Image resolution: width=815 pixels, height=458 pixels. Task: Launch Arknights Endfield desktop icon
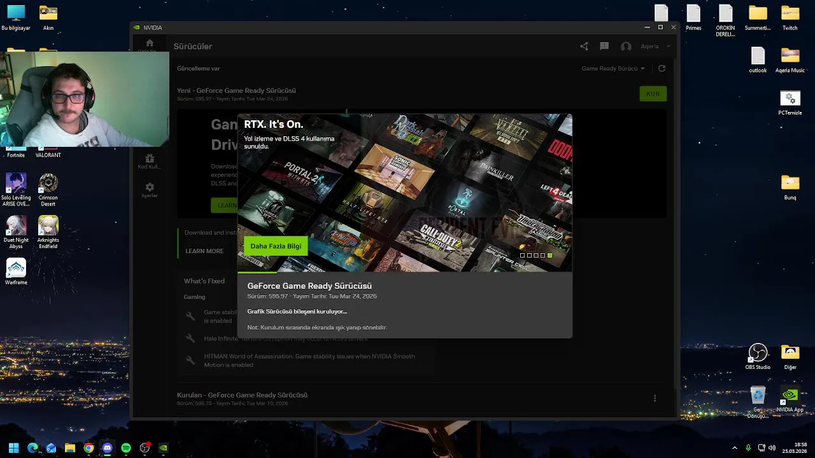point(48,232)
